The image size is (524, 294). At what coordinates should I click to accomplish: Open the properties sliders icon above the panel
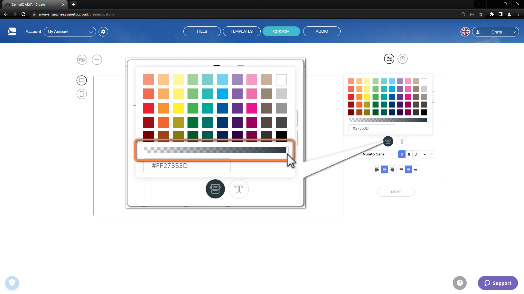pos(389,59)
